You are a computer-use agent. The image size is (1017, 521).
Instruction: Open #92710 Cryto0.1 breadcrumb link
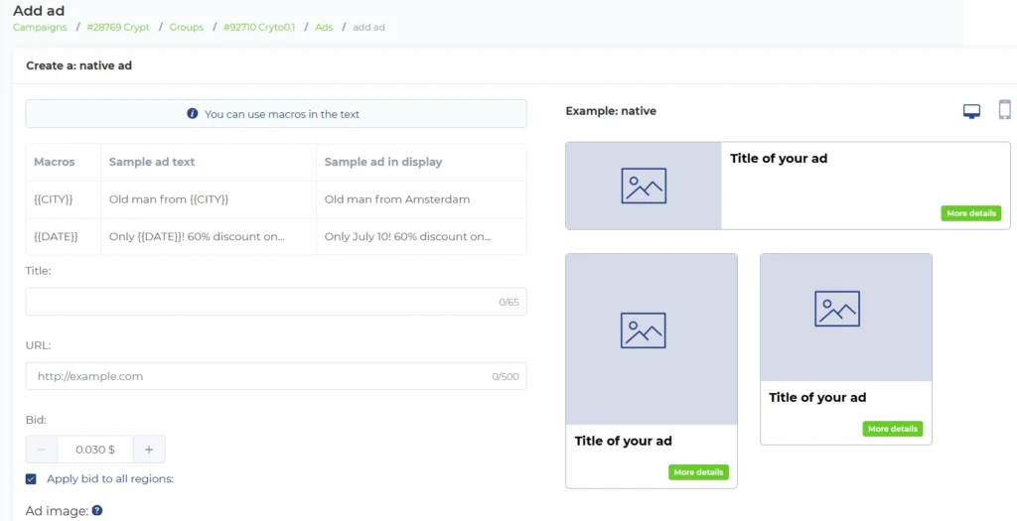pyautogui.click(x=259, y=27)
